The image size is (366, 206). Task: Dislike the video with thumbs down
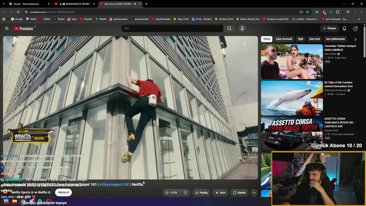(x=185, y=193)
